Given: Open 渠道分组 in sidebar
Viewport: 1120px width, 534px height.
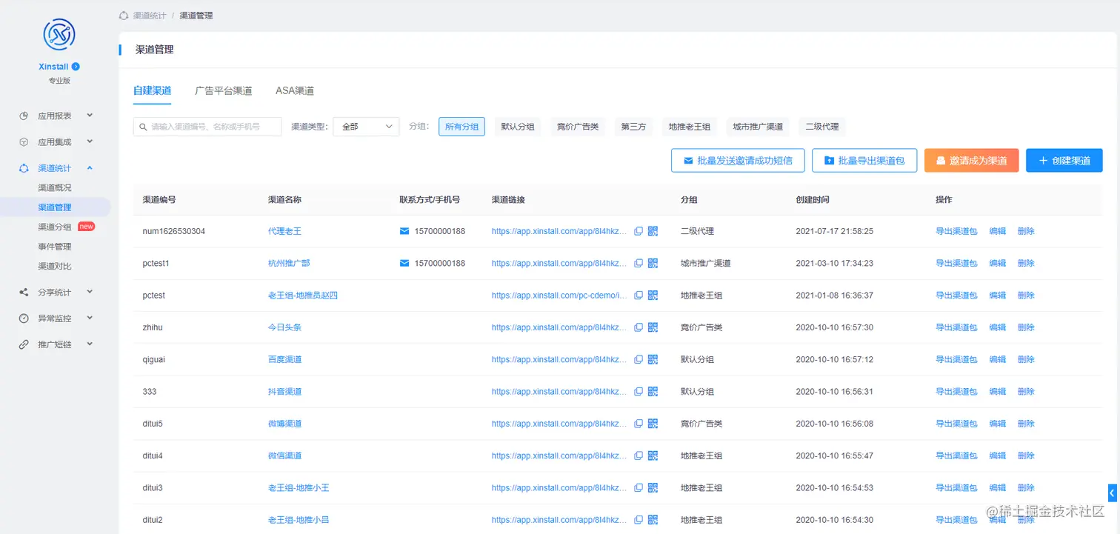Looking at the screenshot, I should (x=55, y=227).
